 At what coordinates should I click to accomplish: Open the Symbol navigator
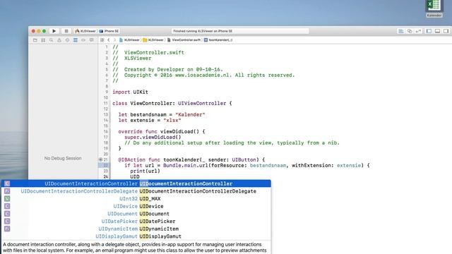pos(43,40)
